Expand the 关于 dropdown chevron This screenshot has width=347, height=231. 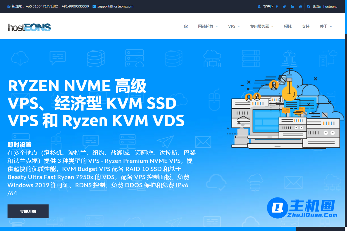tap(331, 27)
